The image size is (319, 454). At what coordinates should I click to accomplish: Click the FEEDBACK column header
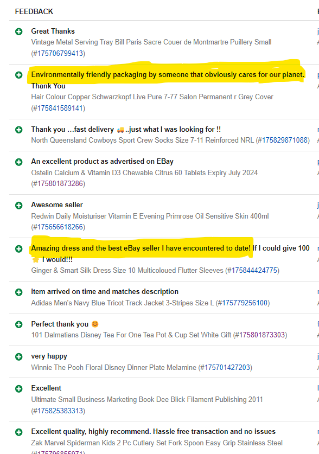click(34, 11)
